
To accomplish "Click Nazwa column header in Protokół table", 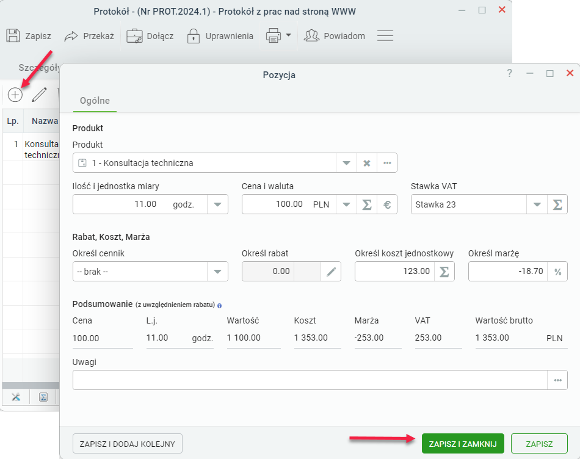I will 42,121.
